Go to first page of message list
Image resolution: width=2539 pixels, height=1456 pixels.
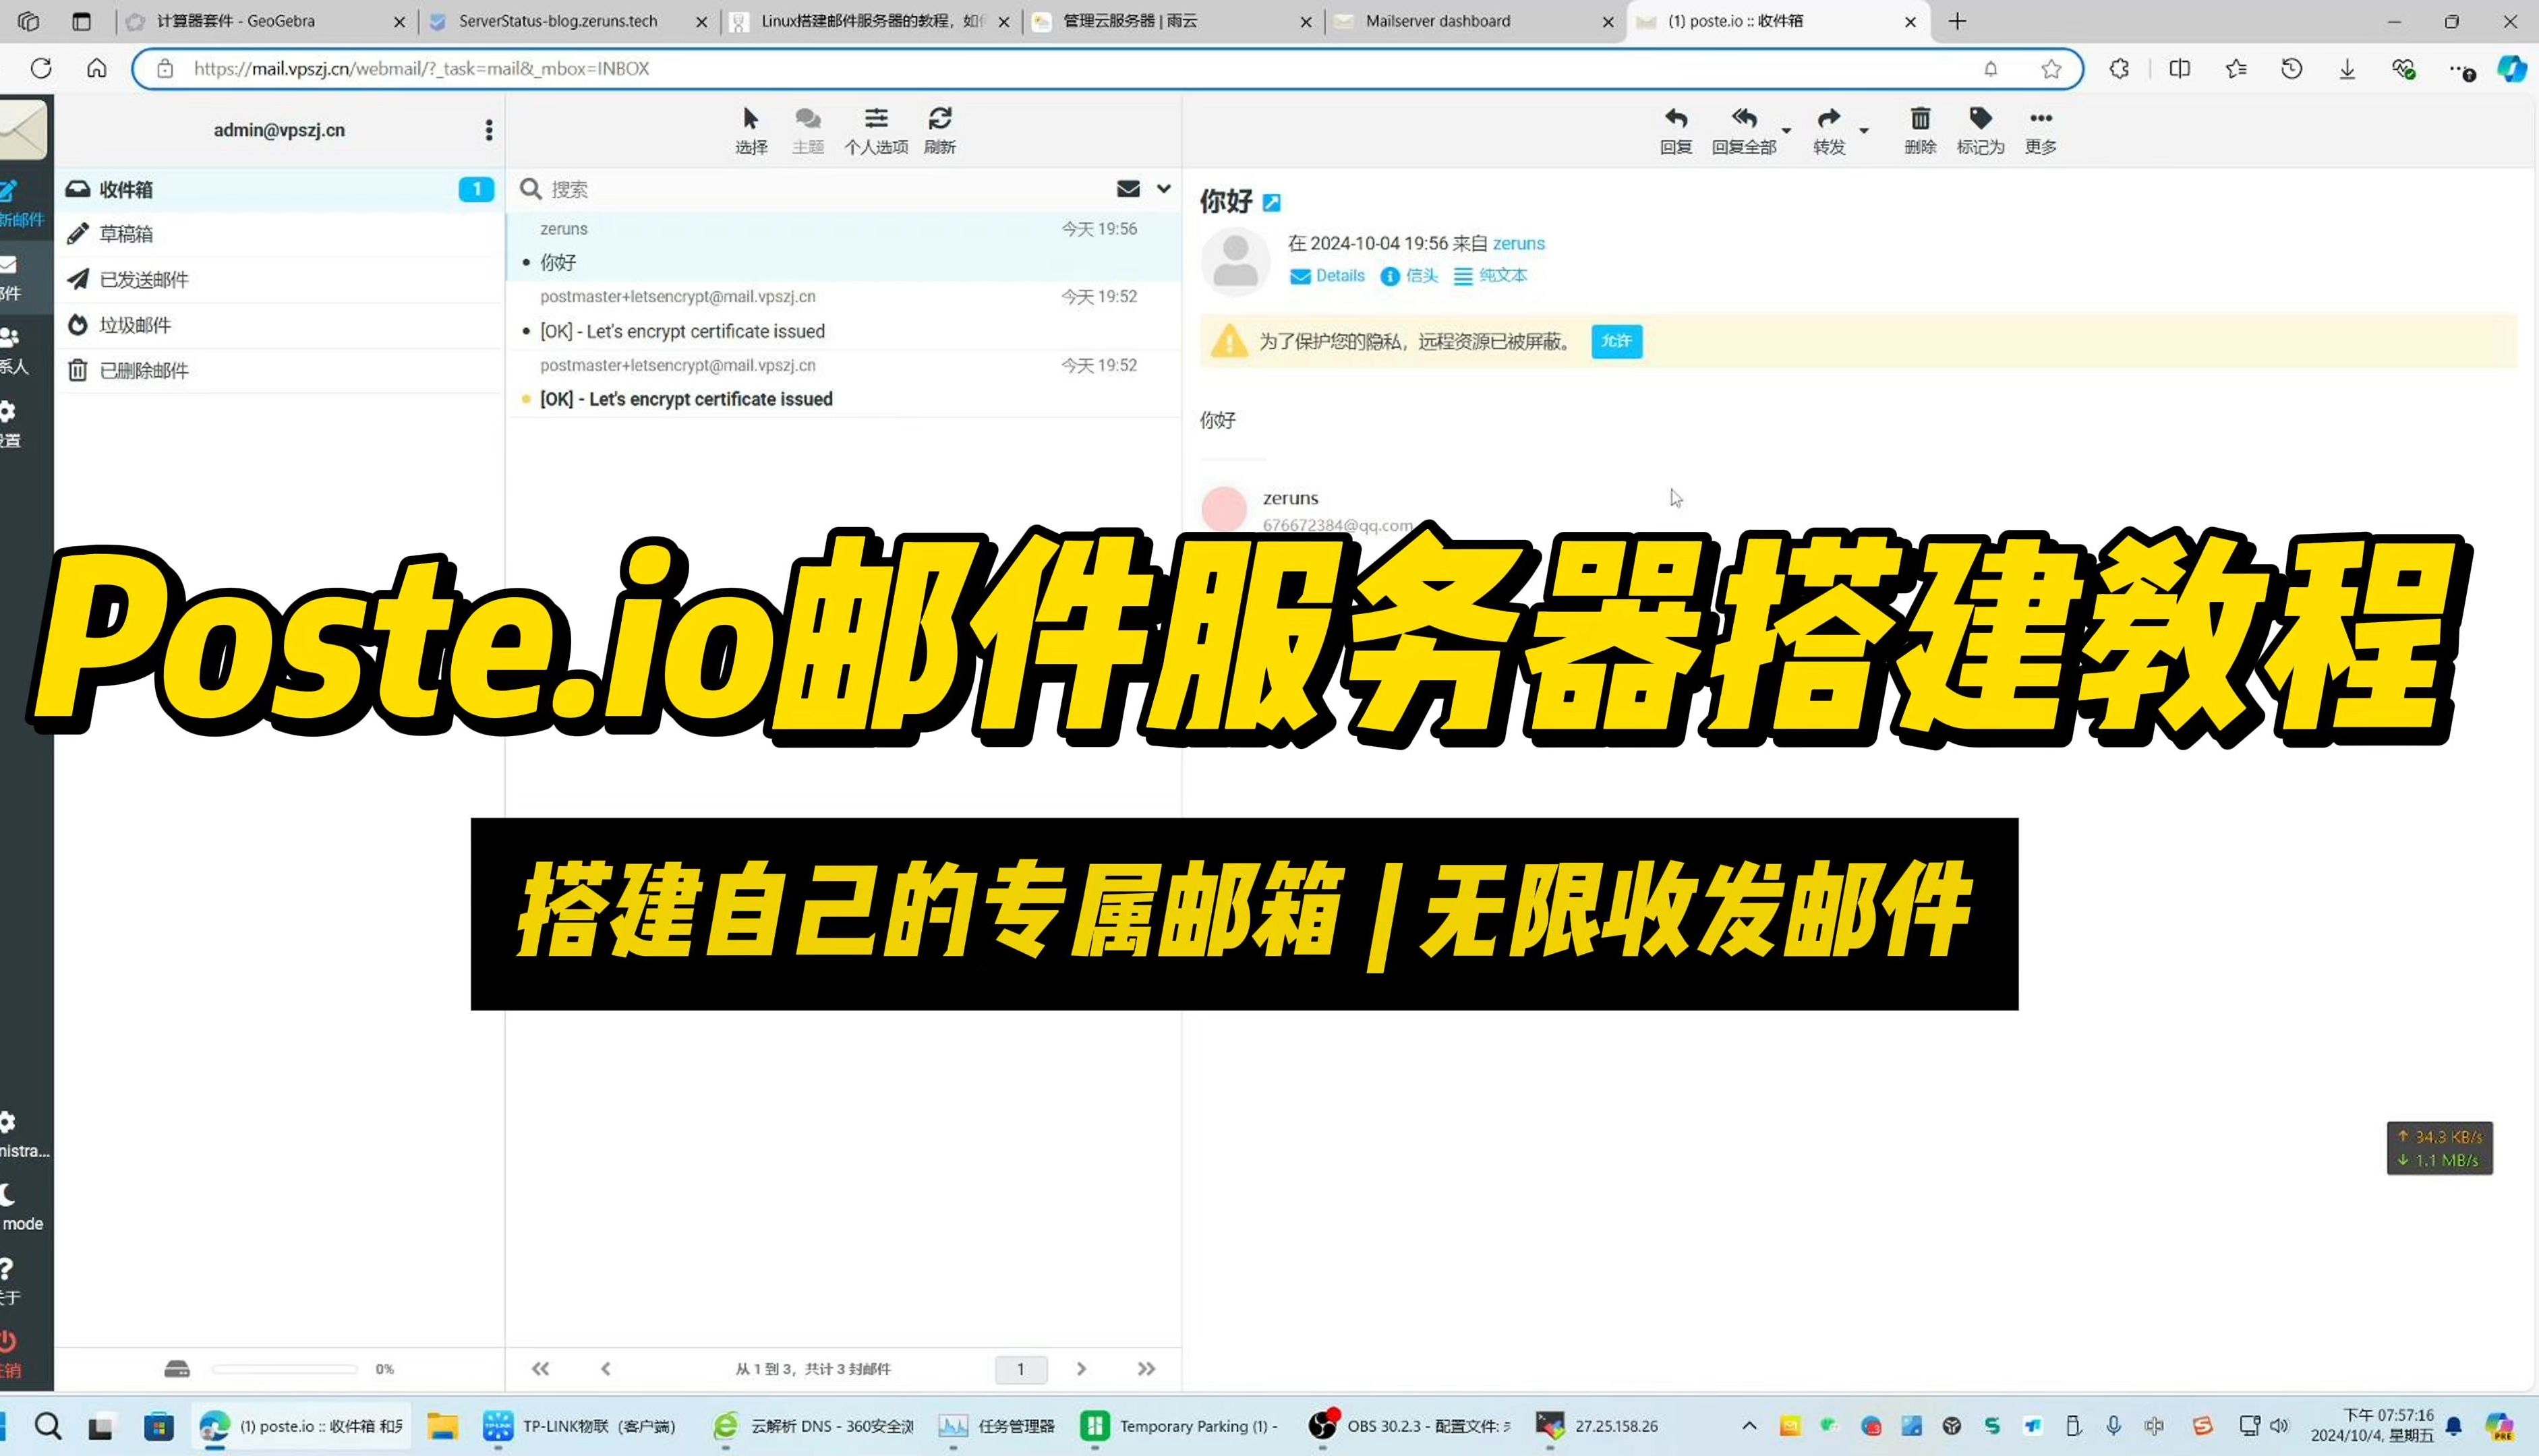tap(540, 1369)
